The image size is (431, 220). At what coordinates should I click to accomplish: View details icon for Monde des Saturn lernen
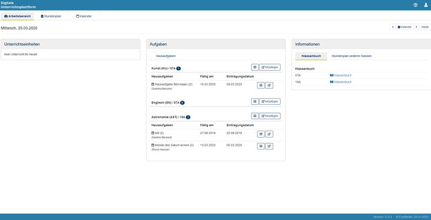[x=261, y=146]
